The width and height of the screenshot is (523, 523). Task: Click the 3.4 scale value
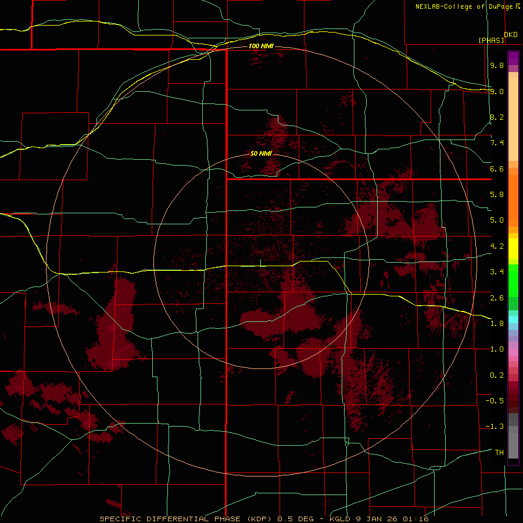(x=497, y=272)
